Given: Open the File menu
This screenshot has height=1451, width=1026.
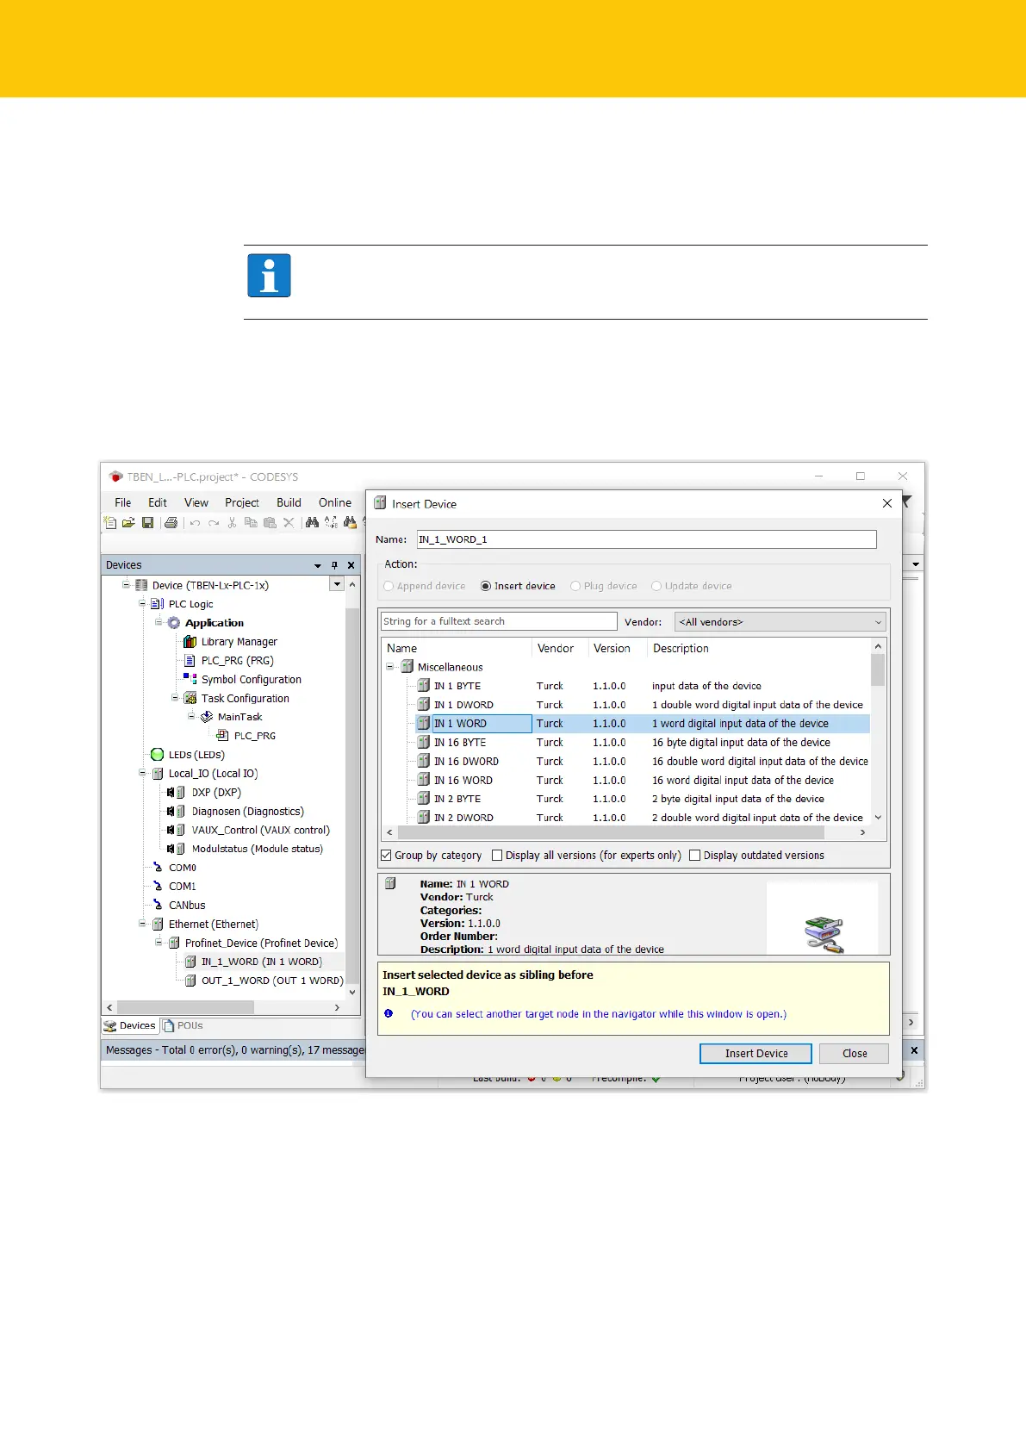Looking at the screenshot, I should [x=123, y=502].
